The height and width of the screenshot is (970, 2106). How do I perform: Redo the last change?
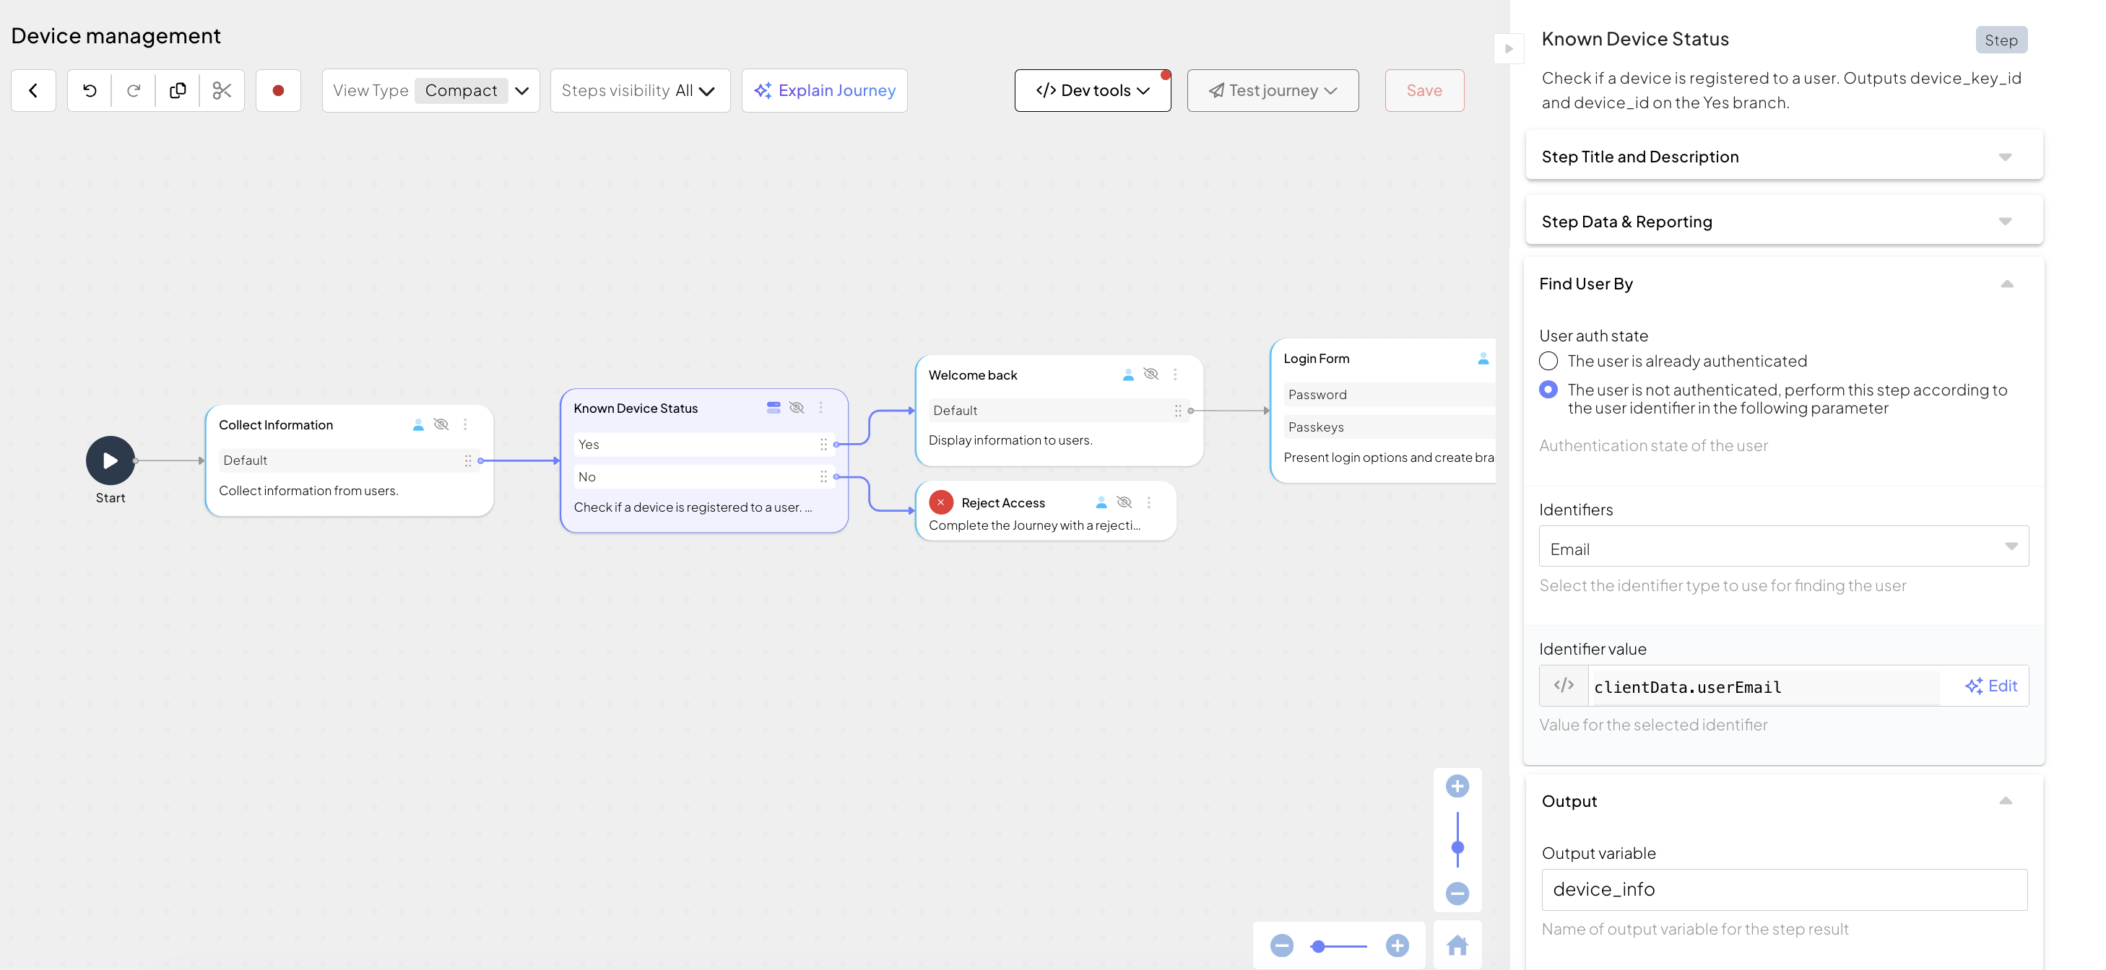click(134, 90)
